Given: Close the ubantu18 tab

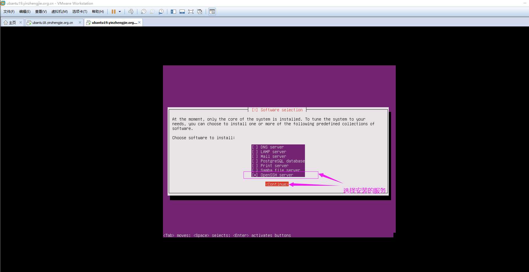Looking at the screenshot, I should [x=80, y=22].
